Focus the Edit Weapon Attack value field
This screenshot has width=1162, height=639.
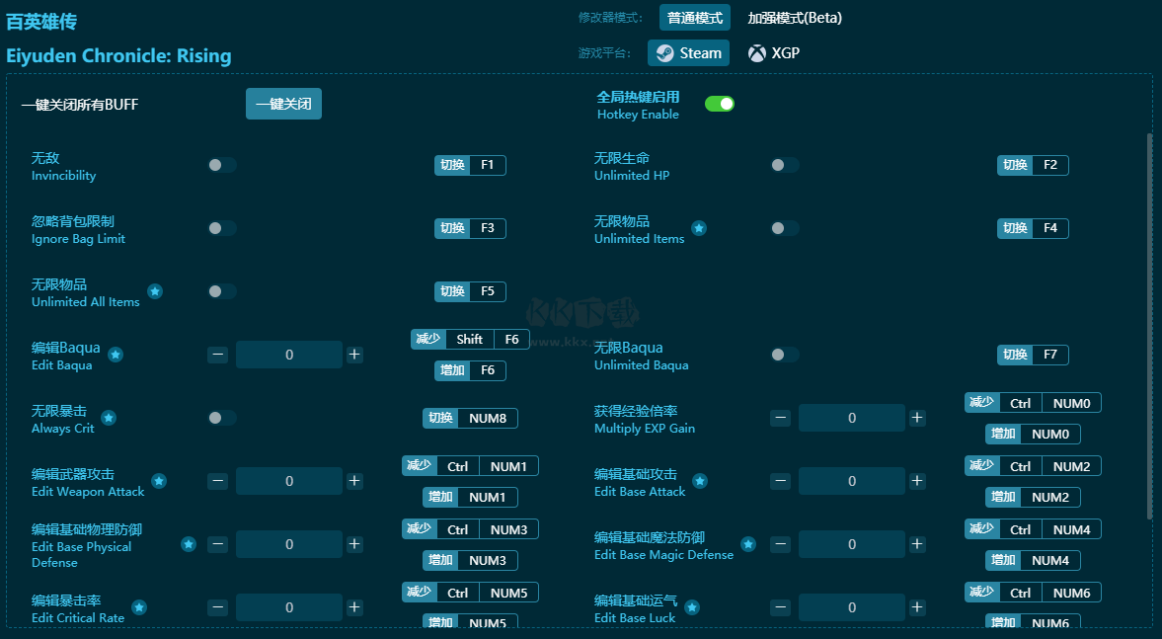pyautogui.click(x=289, y=481)
